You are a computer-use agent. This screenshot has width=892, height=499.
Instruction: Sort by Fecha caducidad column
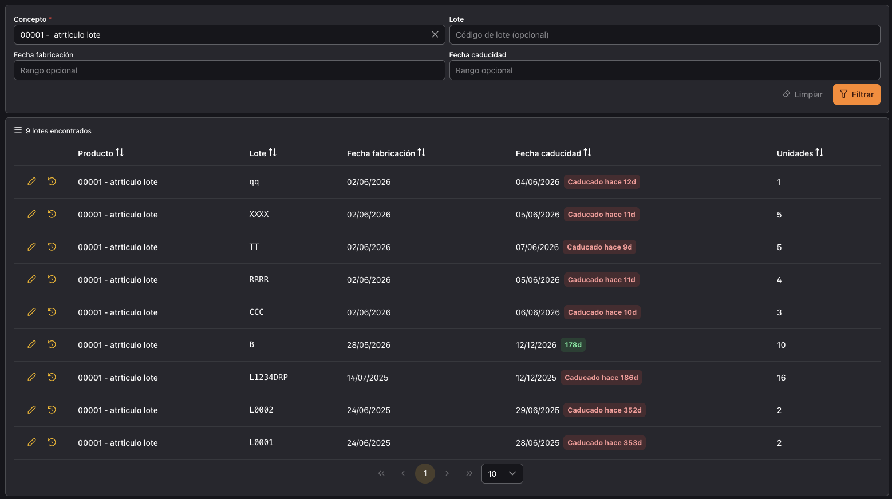554,153
